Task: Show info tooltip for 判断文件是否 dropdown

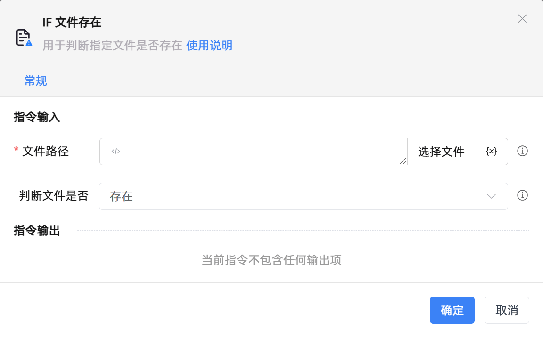Action: [x=522, y=195]
